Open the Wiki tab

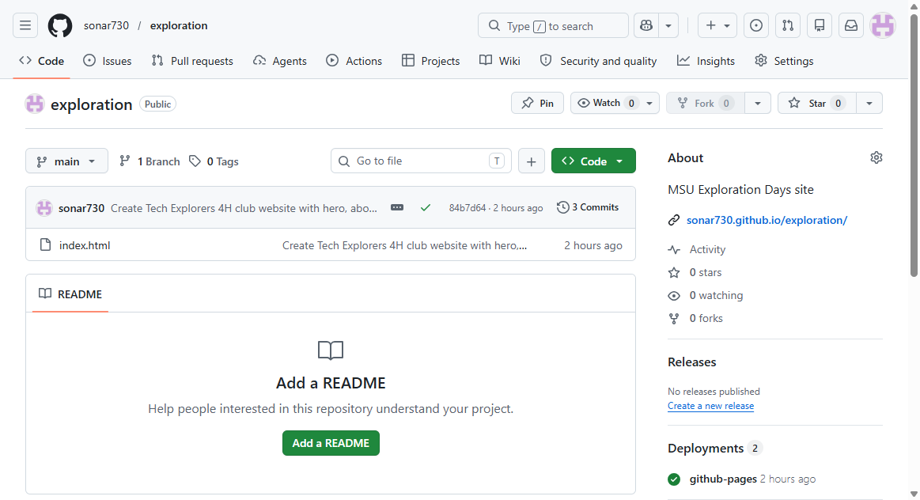tap(500, 61)
